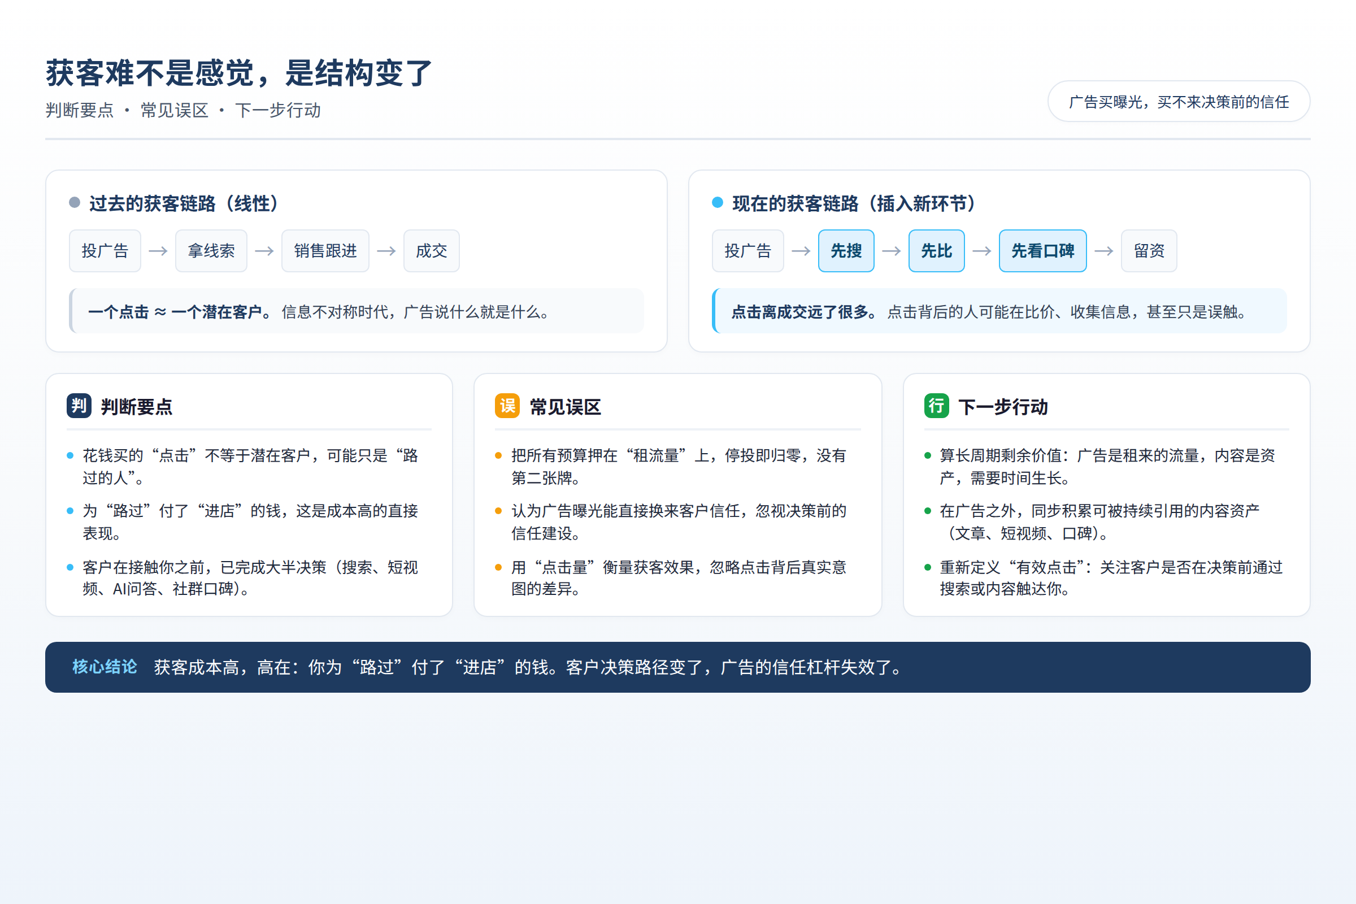Image resolution: width=1356 pixels, height=904 pixels.
Task: Click the highlighted 先搜 step
Action: click(x=846, y=251)
